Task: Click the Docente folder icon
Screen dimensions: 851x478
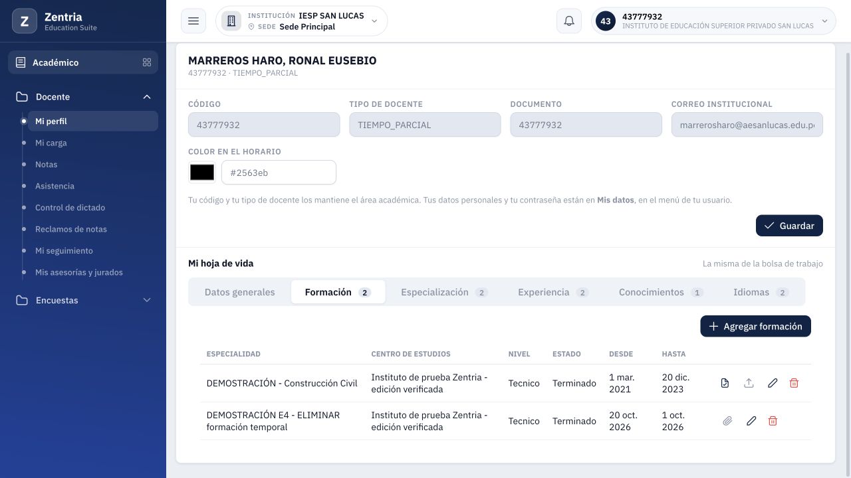Action: pos(22,97)
